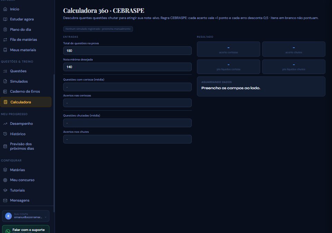Click the WhatsApp icon on support button
This screenshot has height=233, width=332.
(8, 231)
